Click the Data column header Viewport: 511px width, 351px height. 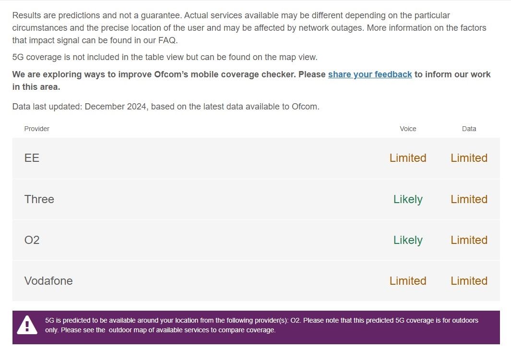pos(469,129)
